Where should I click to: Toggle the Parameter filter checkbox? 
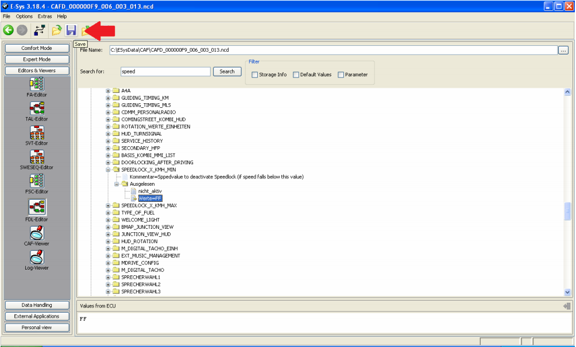pyautogui.click(x=341, y=75)
